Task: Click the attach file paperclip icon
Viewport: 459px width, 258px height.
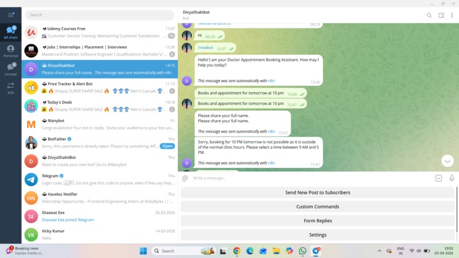Action: (x=185, y=178)
